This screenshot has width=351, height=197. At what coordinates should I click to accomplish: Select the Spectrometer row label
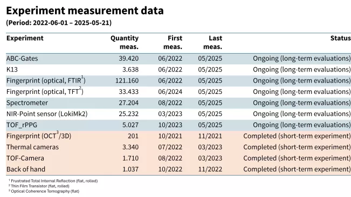coord(27,103)
